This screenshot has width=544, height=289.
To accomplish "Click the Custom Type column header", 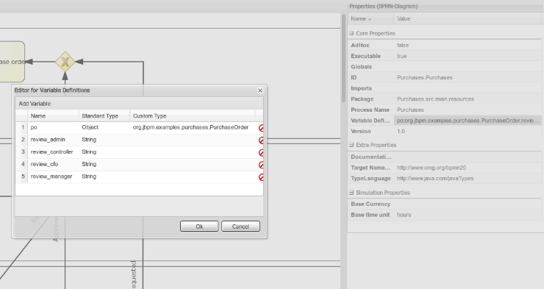I will click(193, 116).
